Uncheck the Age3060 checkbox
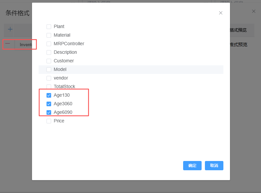This screenshot has height=193, width=261. (x=49, y=104)
